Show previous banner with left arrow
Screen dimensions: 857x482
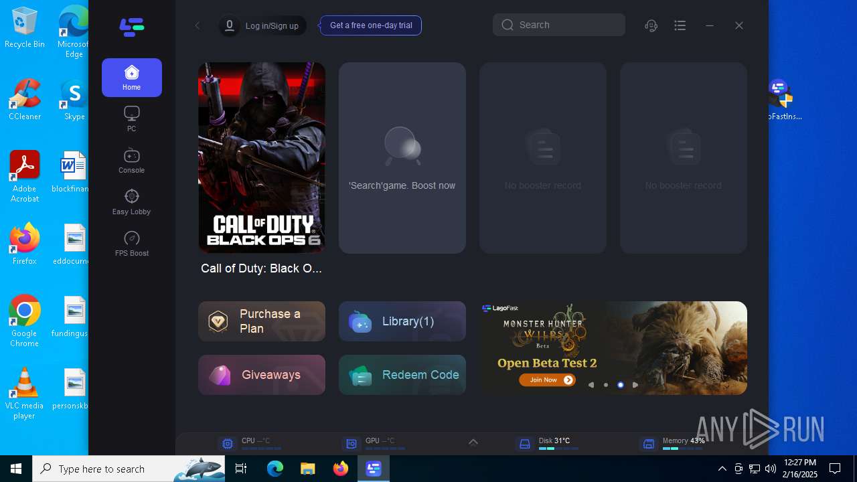click(591, 385)
